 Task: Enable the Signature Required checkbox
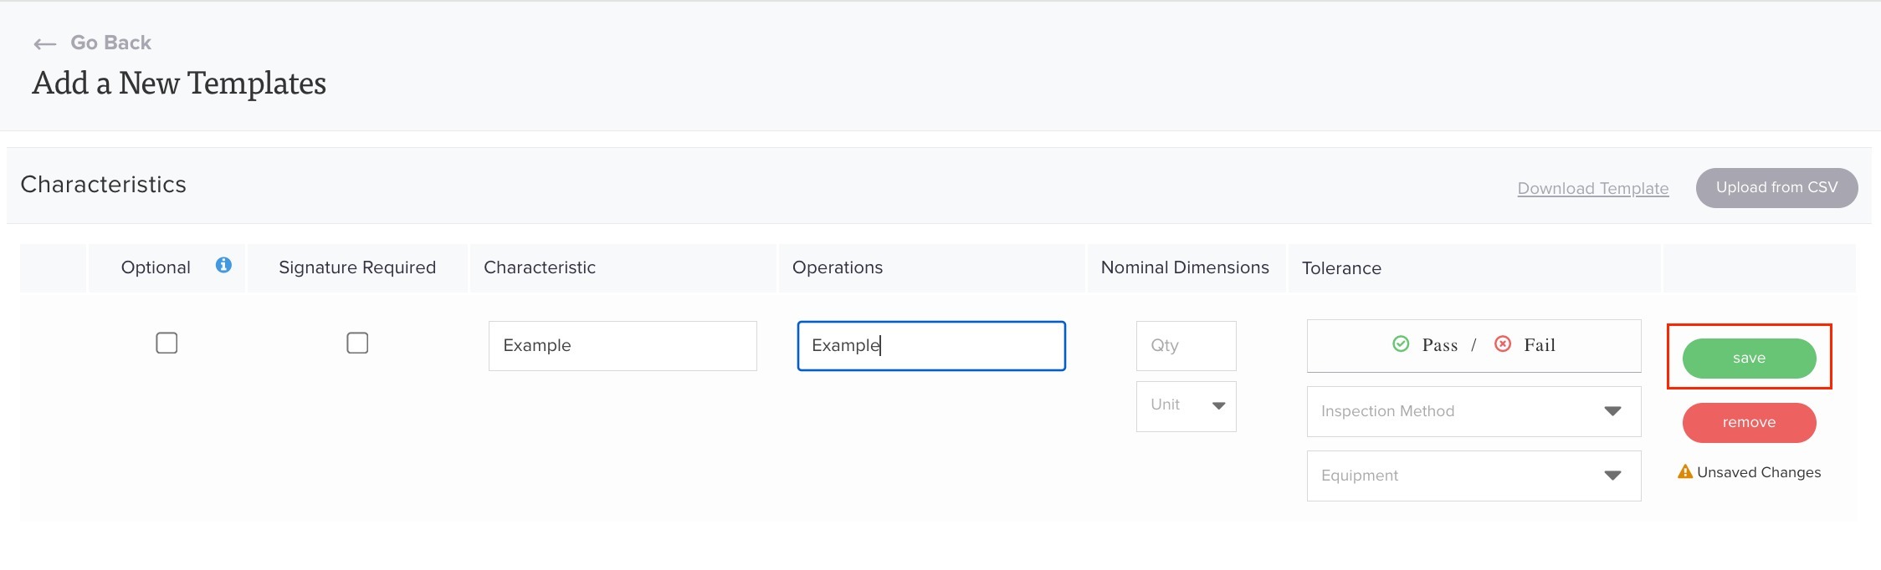357,343
